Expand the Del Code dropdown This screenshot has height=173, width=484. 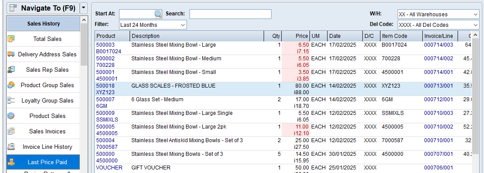[438, 25]
